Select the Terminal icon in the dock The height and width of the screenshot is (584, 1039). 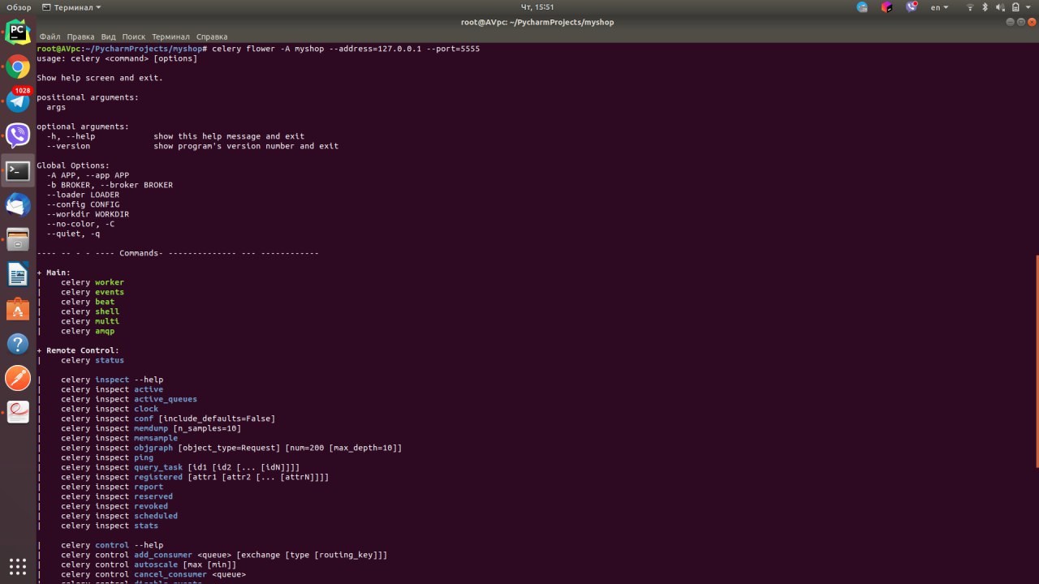tap(18, 170)
